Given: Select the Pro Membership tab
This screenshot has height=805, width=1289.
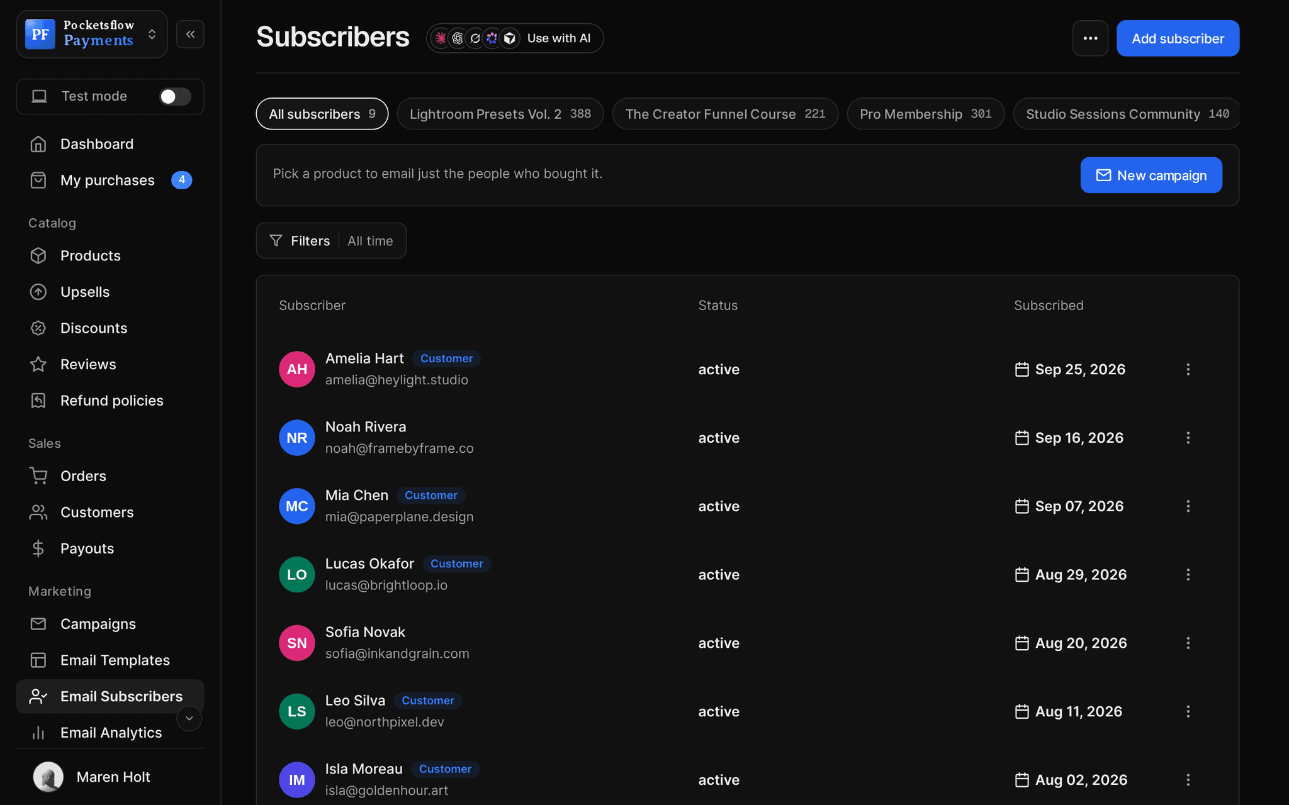Looking at the screenshot, I should click(925, 114).
